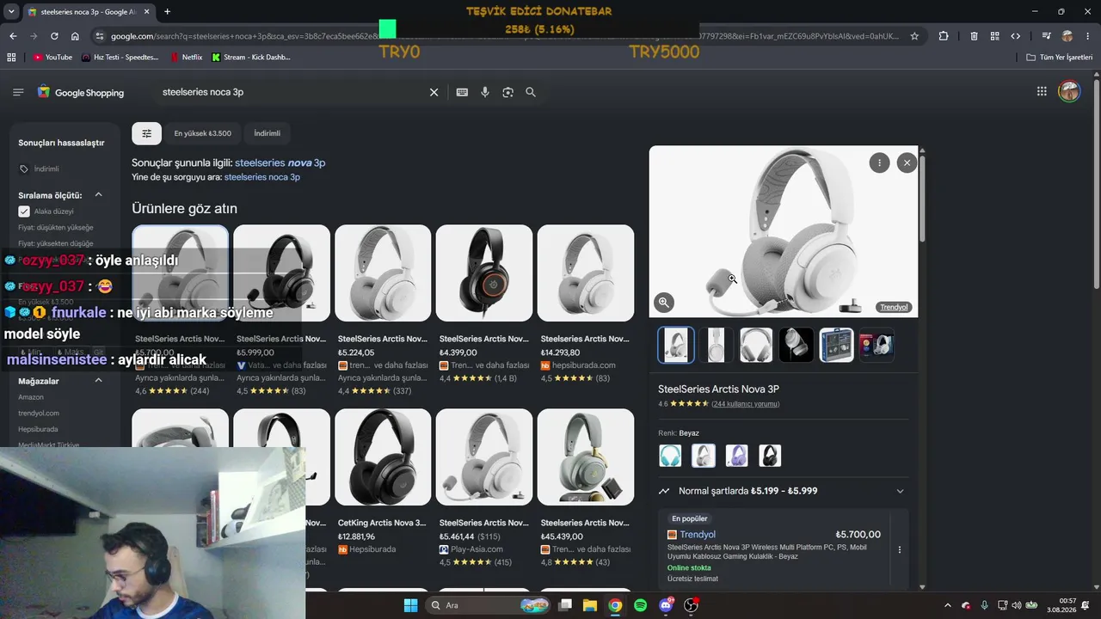Expand the Normal şartlarda price range

900,491
